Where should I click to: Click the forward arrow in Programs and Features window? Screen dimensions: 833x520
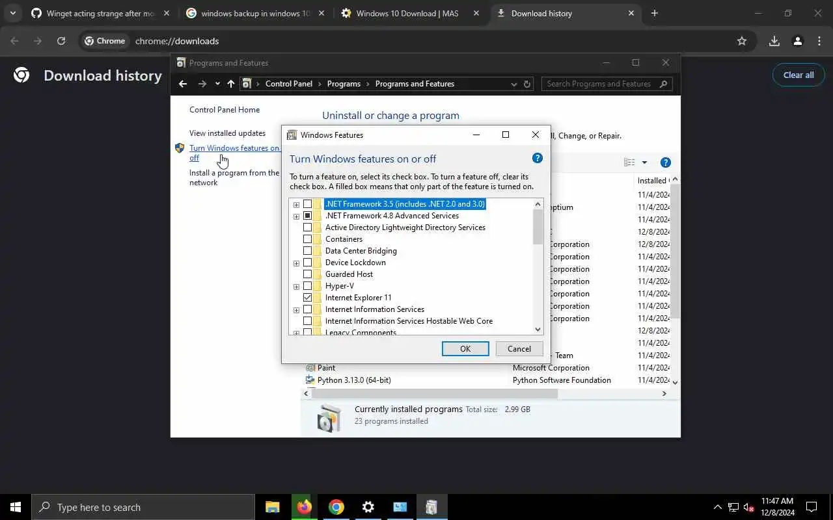click(x=202, y=84)
